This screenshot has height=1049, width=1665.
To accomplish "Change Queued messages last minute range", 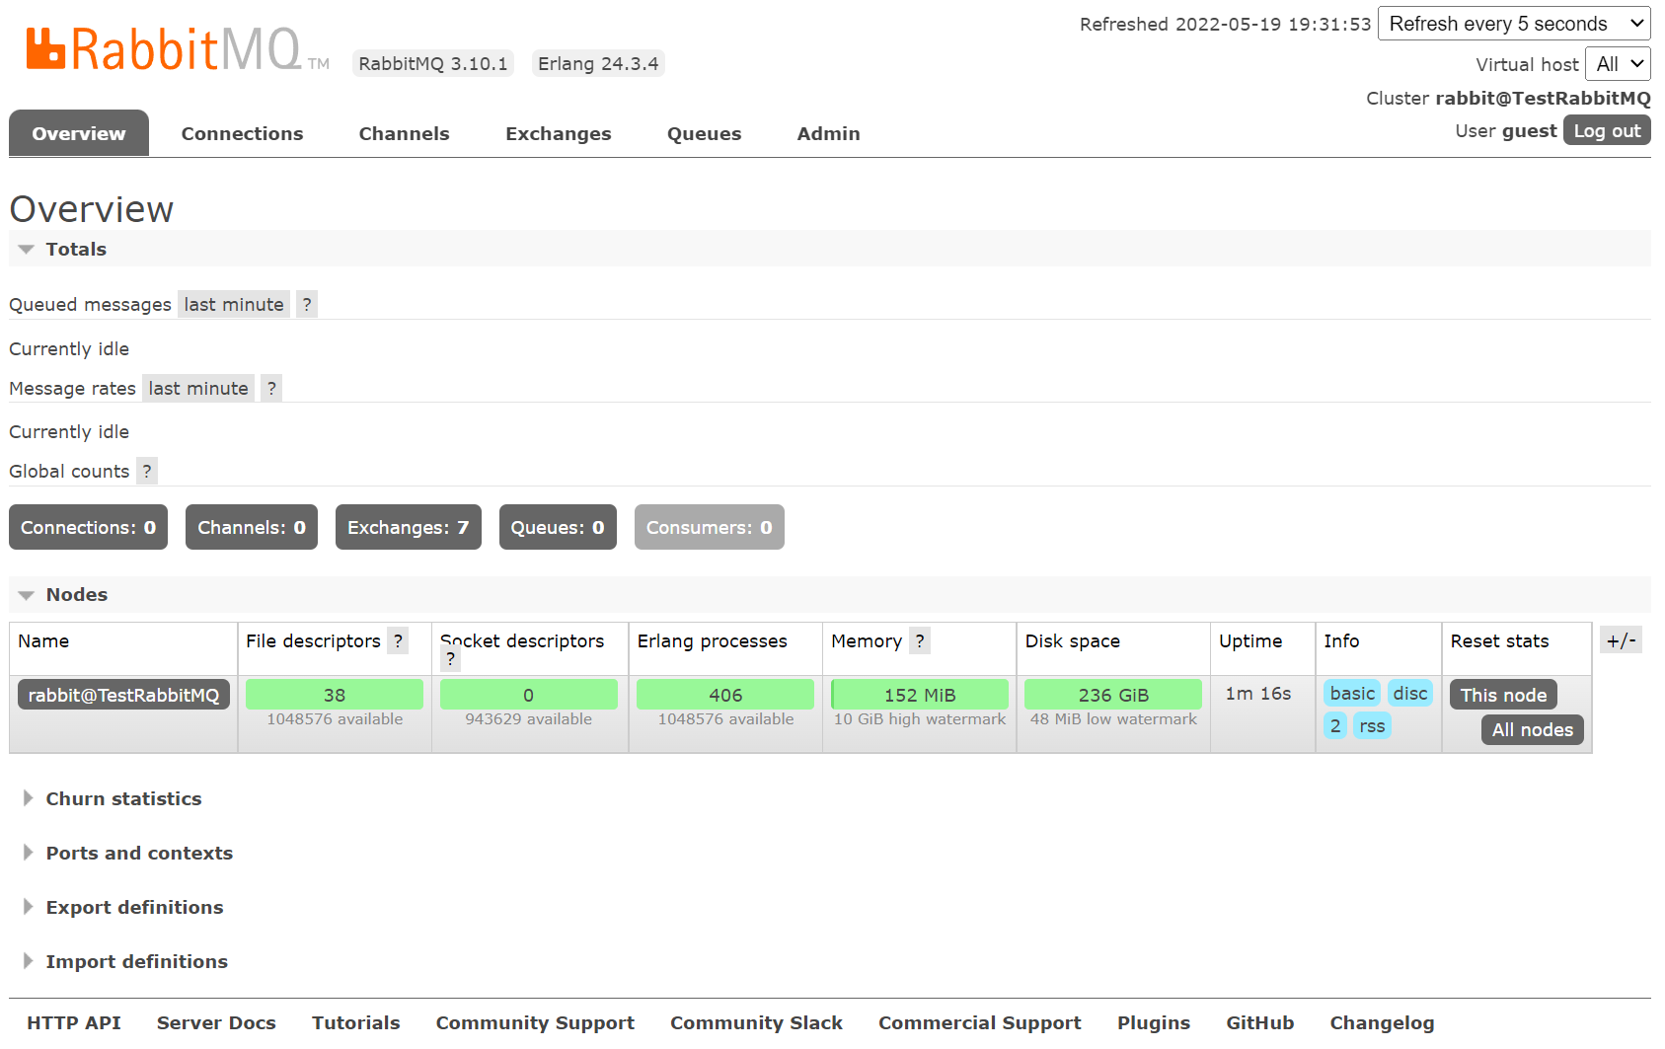I will pos(234,305).
